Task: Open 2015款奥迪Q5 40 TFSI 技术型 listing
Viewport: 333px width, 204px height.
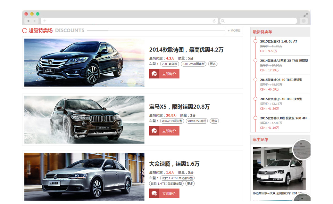Action: pos(281,99)
